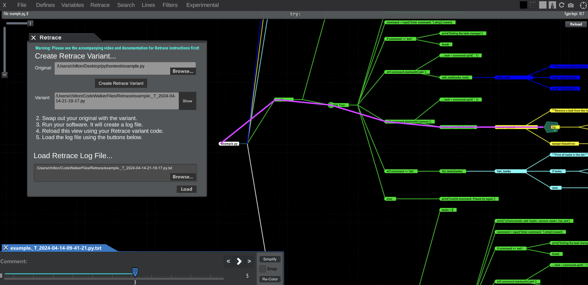This screenshot has width=588, height=285.
Task: Click the gray square icon in toolbar
Action: (x=543, y=5)
